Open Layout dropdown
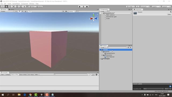The height and width of the screenshot is (97, 172). 166,7
